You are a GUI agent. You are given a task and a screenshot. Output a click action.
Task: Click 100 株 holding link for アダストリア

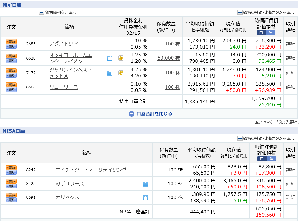pos(172,44)
